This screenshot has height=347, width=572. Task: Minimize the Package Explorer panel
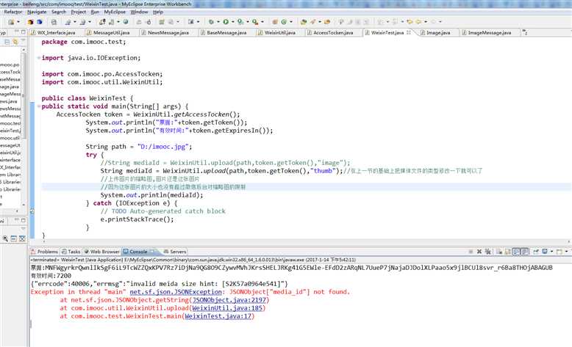[x=16, y=32]
